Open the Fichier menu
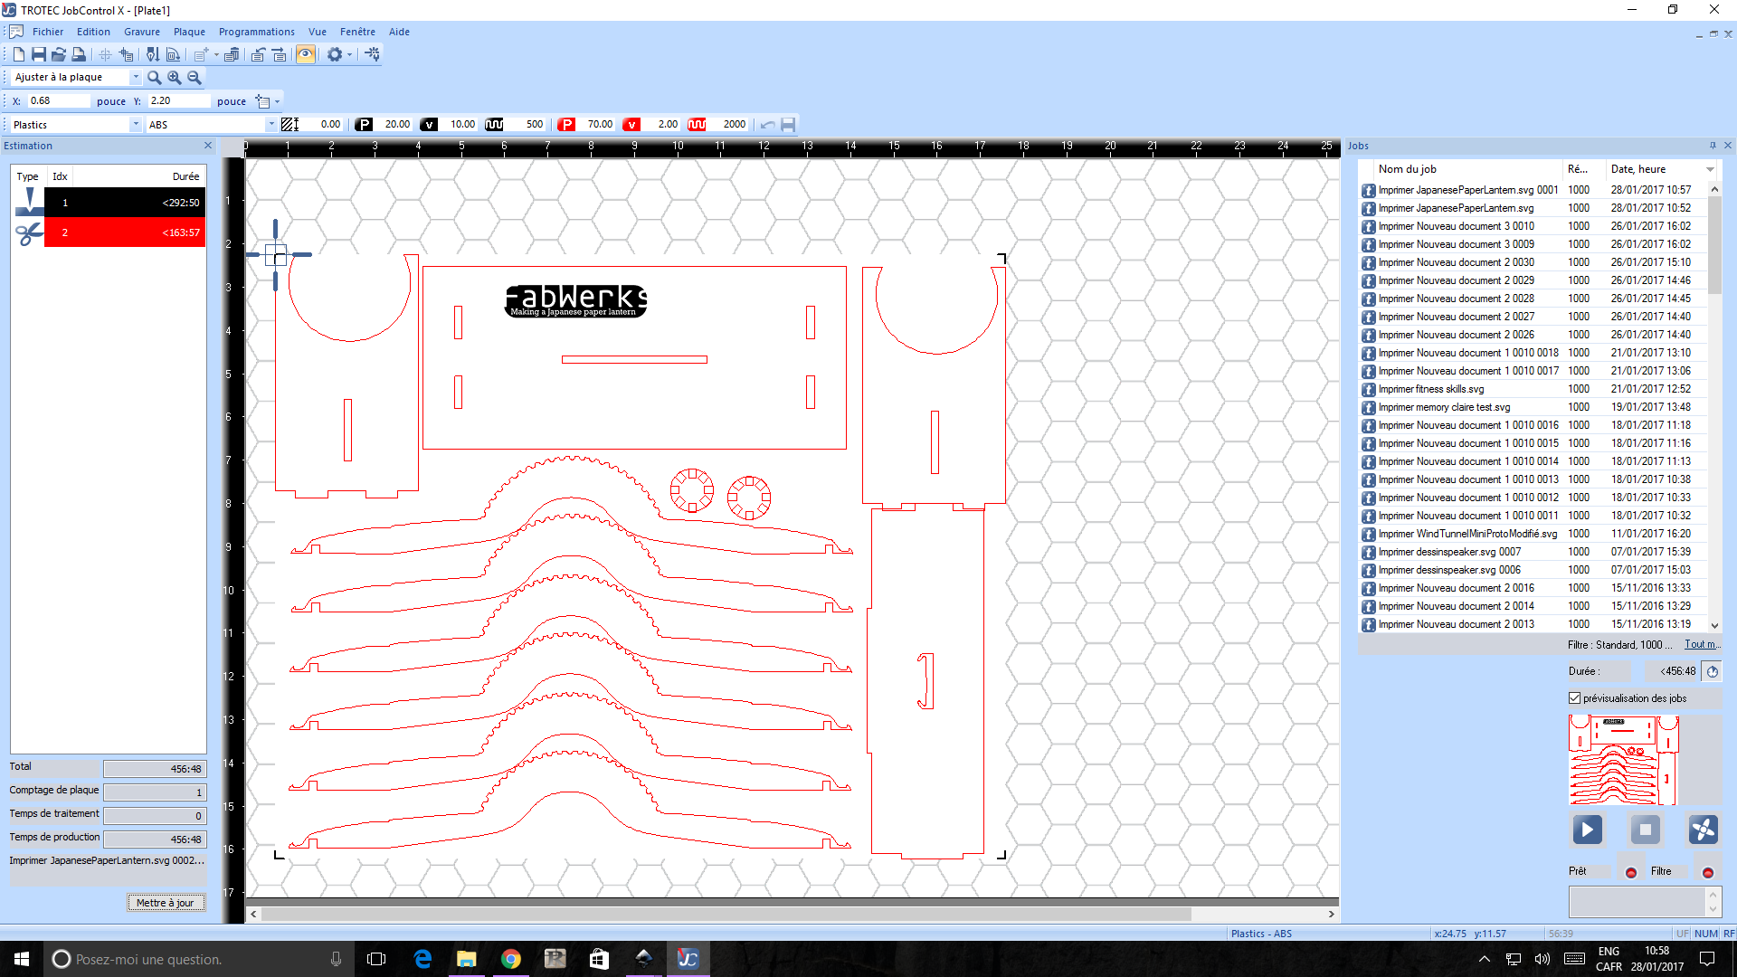 point(48,32)
